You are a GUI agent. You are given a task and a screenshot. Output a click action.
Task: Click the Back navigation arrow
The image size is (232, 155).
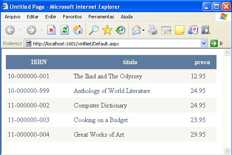[10, 30]
